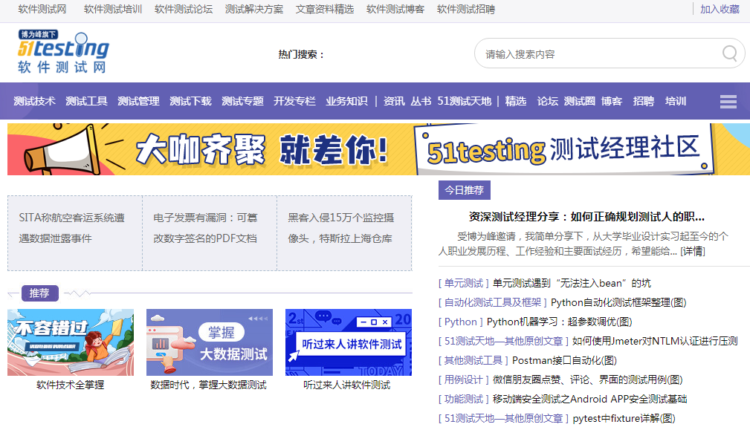Select 测试专题 in navigation bar
750x430 pixels.
pyautogui.click(x=243, y=101)
